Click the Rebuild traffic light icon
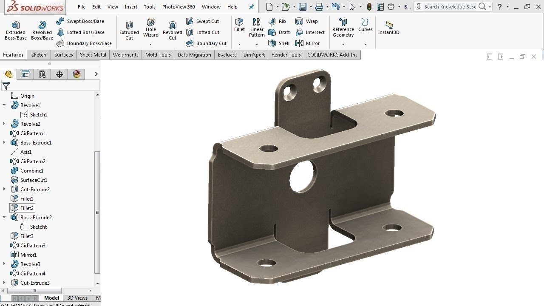This screenshot has height=306, width=544. (369, 7)
